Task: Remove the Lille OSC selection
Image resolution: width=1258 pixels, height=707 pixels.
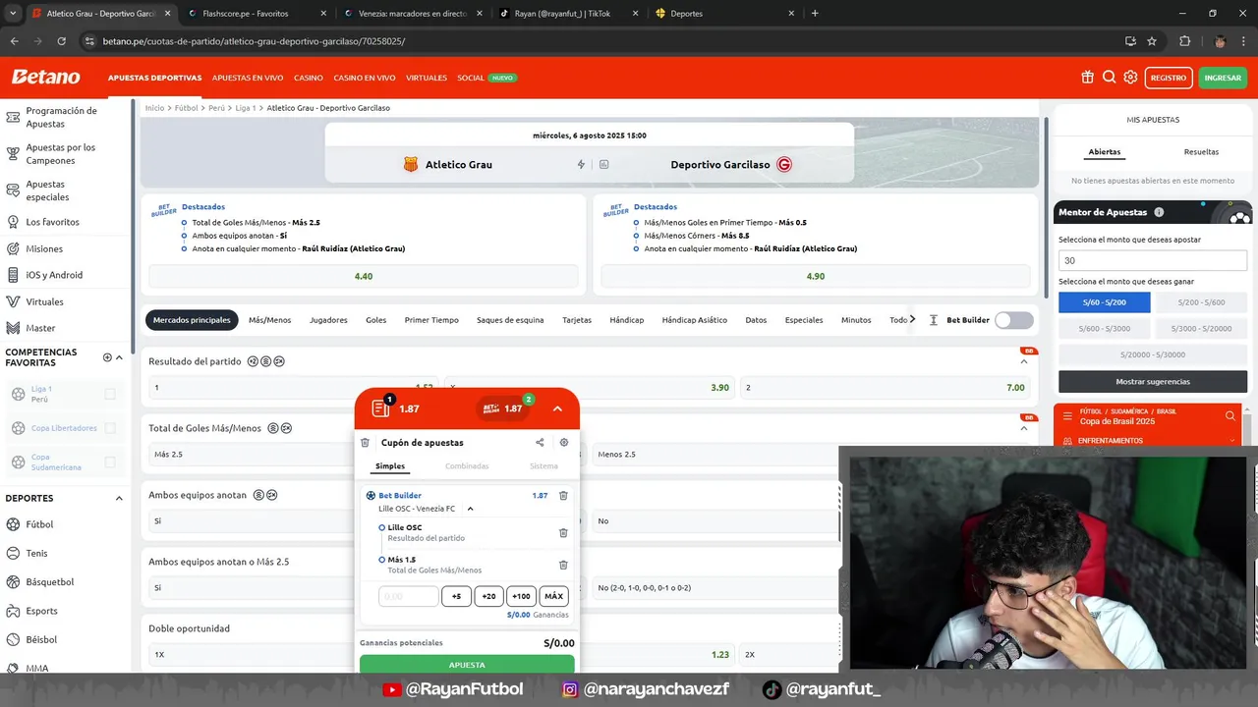Action: click(563, 532)
